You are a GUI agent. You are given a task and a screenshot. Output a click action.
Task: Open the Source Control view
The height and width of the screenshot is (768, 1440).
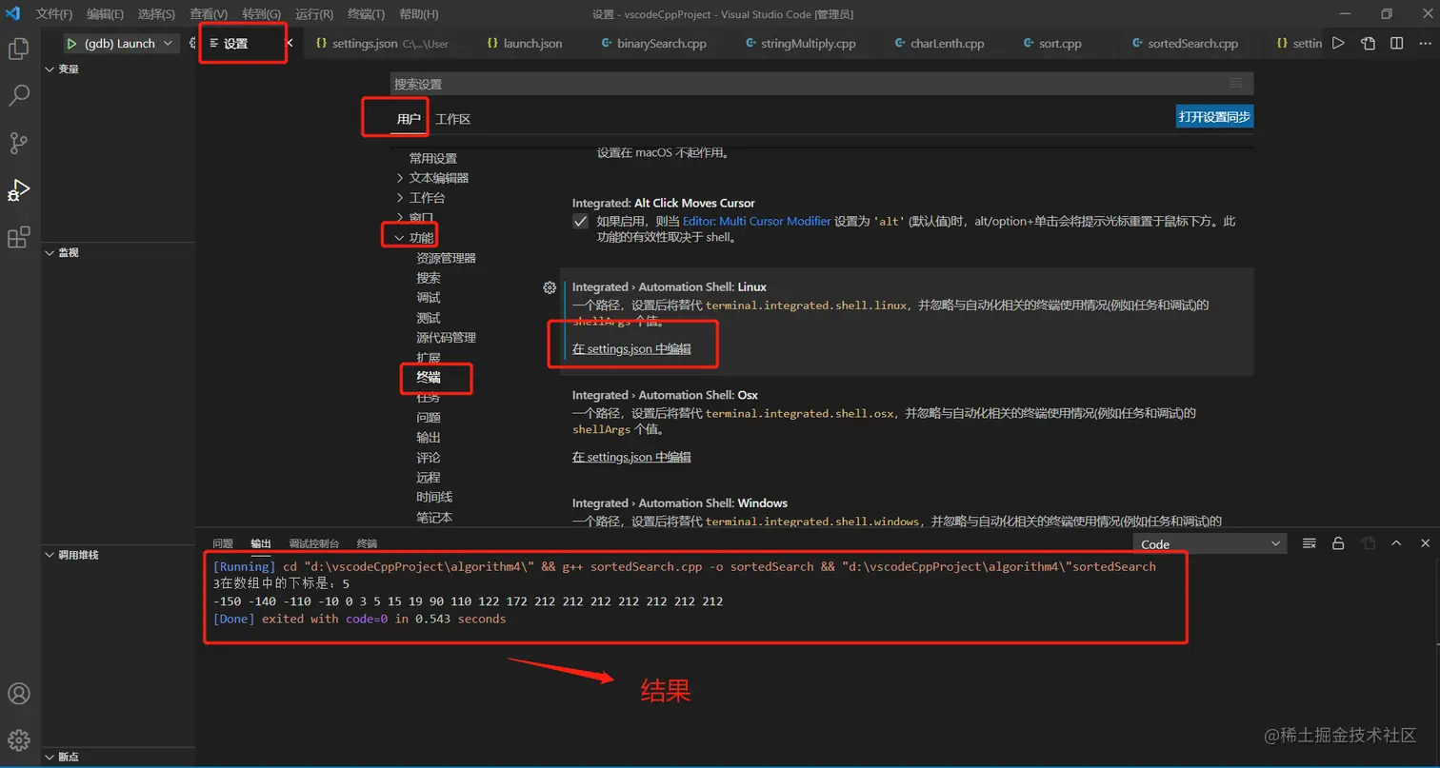(19, 143)
